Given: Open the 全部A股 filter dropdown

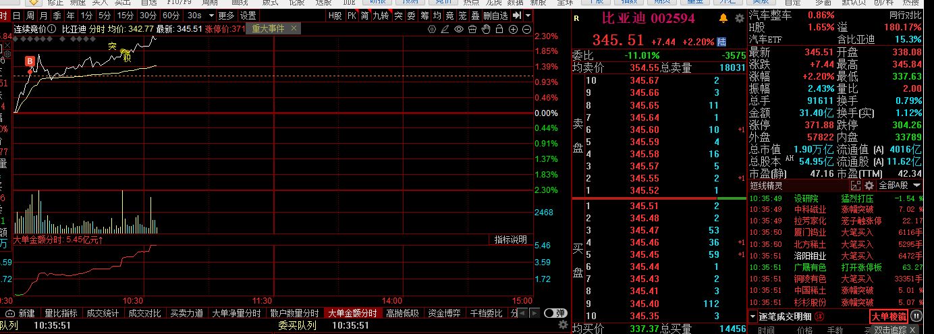Looking at the screenshot, I should [900, 185].
